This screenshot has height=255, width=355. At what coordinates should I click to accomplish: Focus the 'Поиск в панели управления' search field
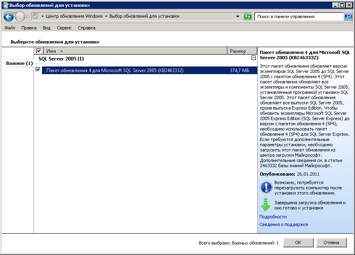tap(299, 17)
